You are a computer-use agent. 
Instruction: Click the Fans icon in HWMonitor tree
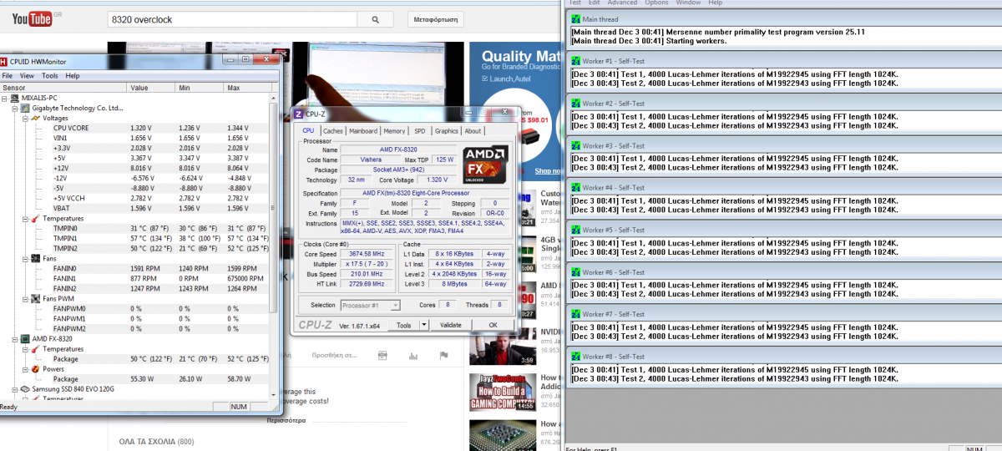click(x=36, y=258)
